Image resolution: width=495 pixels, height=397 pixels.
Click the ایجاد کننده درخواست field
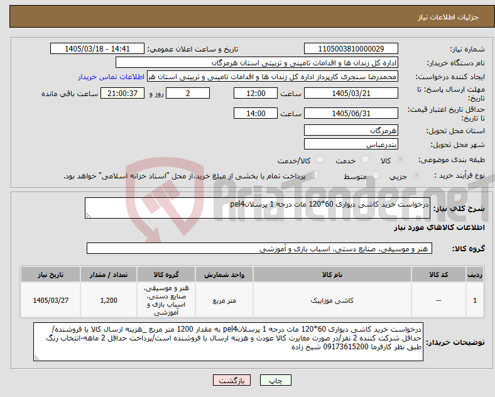pos(273,77)
